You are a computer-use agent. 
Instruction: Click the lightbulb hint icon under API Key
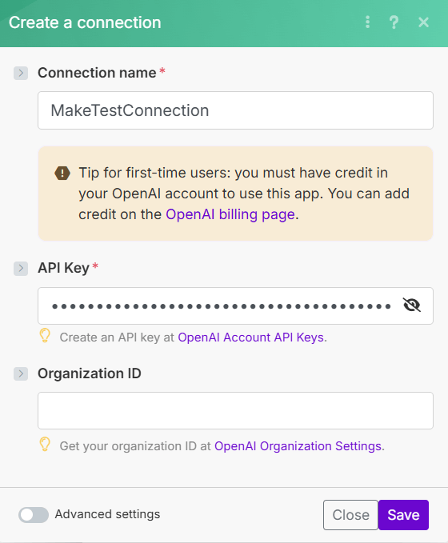pyautogui.click(x=45, y=335)
